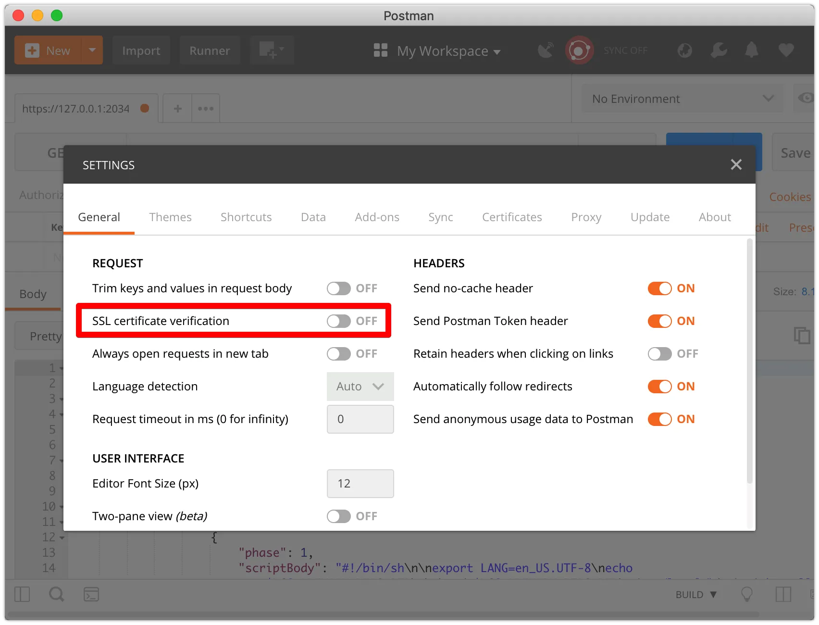Screen dimensions: 819x625
Task: Add a new request tab with plus
Action: coord(178,109)
